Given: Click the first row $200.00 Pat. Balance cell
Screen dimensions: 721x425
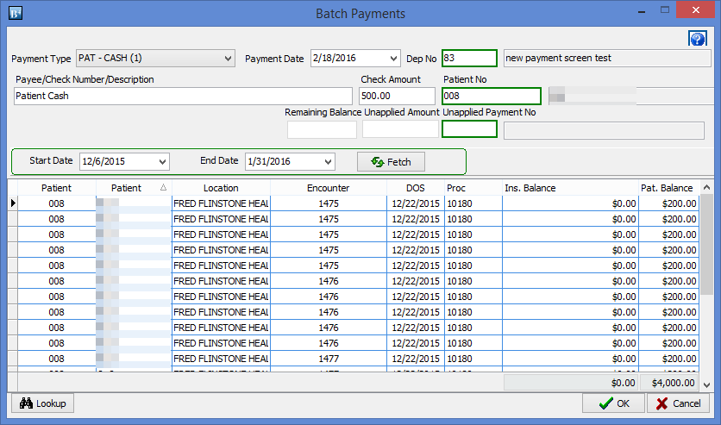Looking at the screenshot, I should 668,203.
